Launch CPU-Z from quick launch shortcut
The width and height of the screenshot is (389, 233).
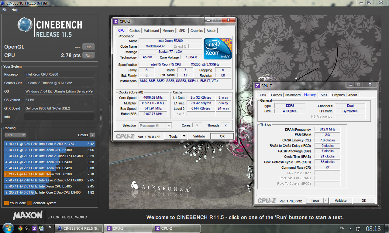34,228
